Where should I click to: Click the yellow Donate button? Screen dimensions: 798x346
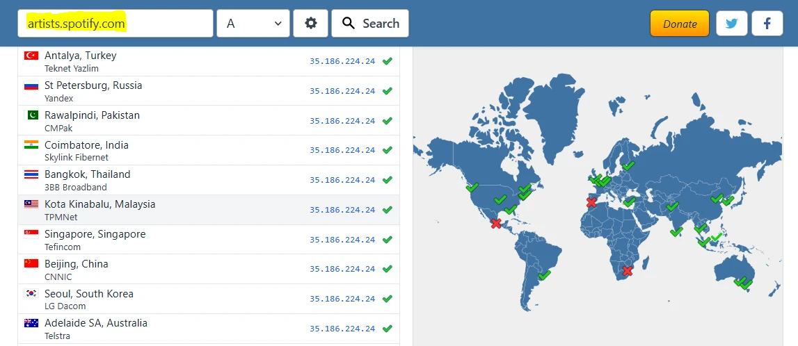[x=680, y=24]
